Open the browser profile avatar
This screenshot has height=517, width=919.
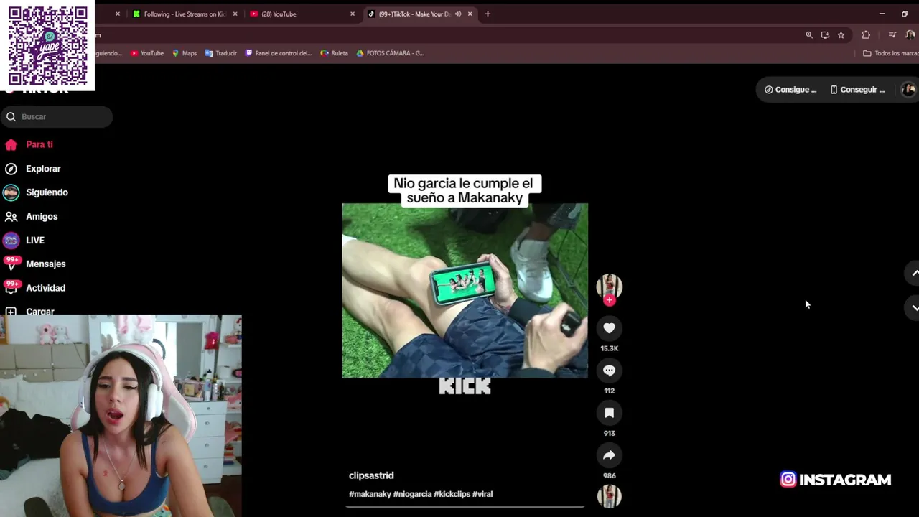pyautogui.click(x=910, y=34)
